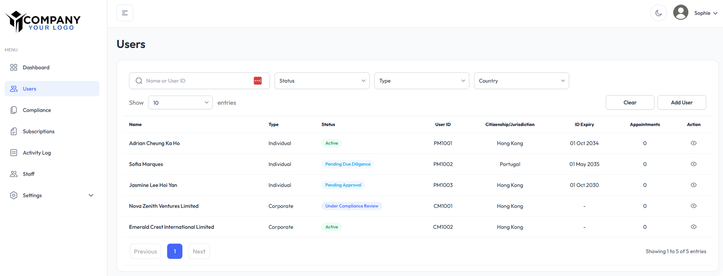Click the Subscriptions file icon
This screenshot has height=276, width=723.
click(14, 131)
